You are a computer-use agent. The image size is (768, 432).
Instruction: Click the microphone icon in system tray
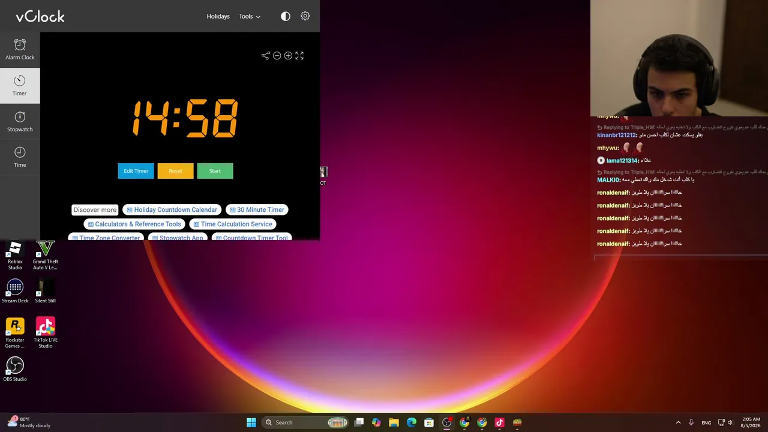(691, 422)
